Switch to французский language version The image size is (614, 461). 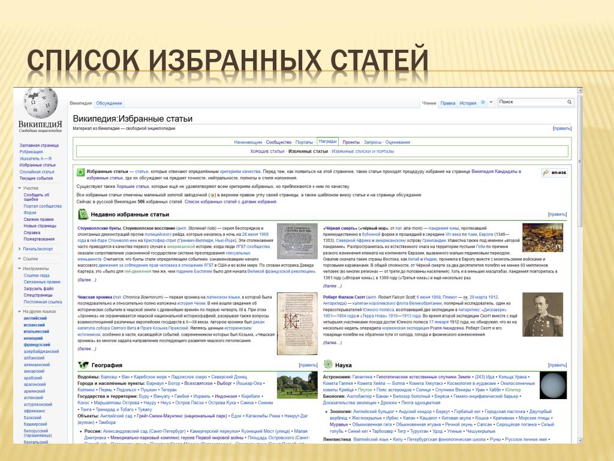37,345
